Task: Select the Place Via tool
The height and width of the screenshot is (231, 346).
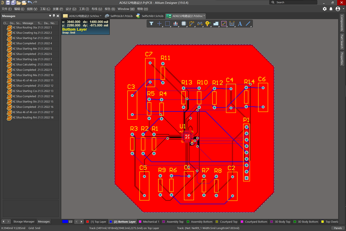Action: point(208,24)
